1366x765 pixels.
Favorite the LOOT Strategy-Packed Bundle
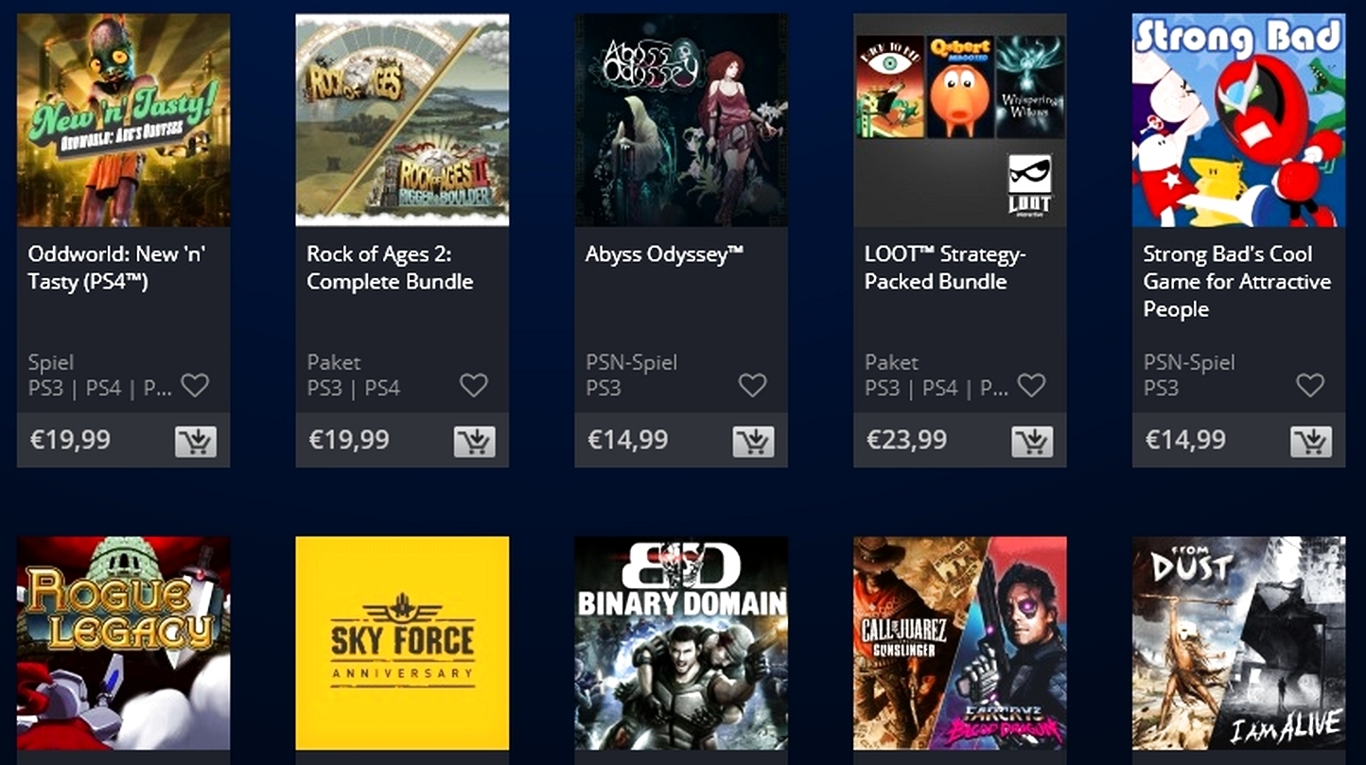point(1031,385)
